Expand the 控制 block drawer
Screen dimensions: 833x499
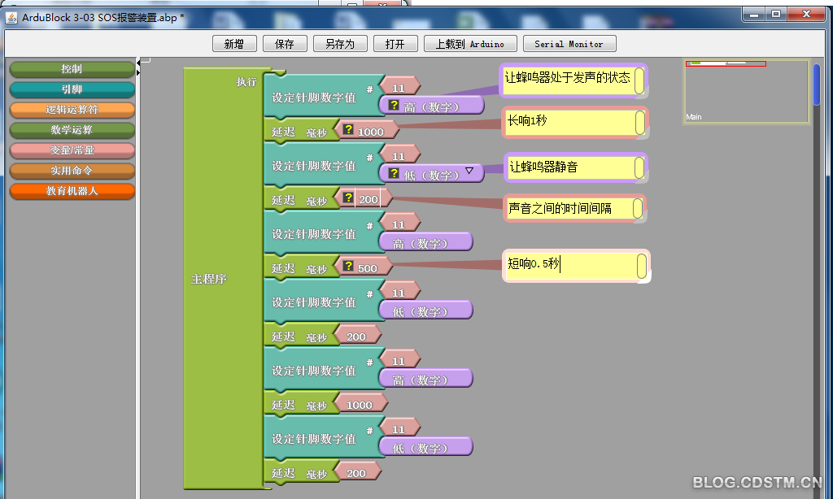[x=72, y=69]
